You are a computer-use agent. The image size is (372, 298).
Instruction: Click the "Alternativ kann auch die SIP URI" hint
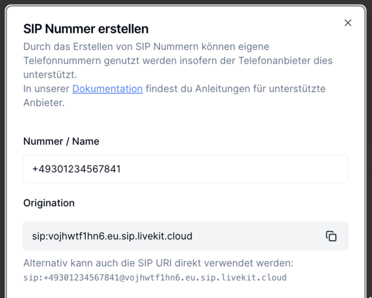pyautogui.click(x=158, y=263)
